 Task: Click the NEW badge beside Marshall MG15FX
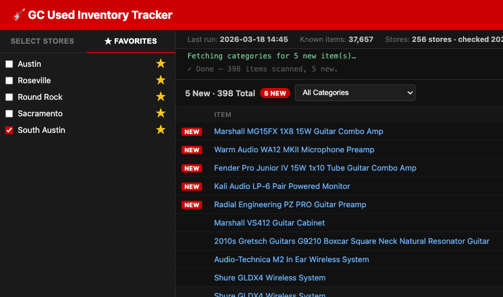point(192,132)
